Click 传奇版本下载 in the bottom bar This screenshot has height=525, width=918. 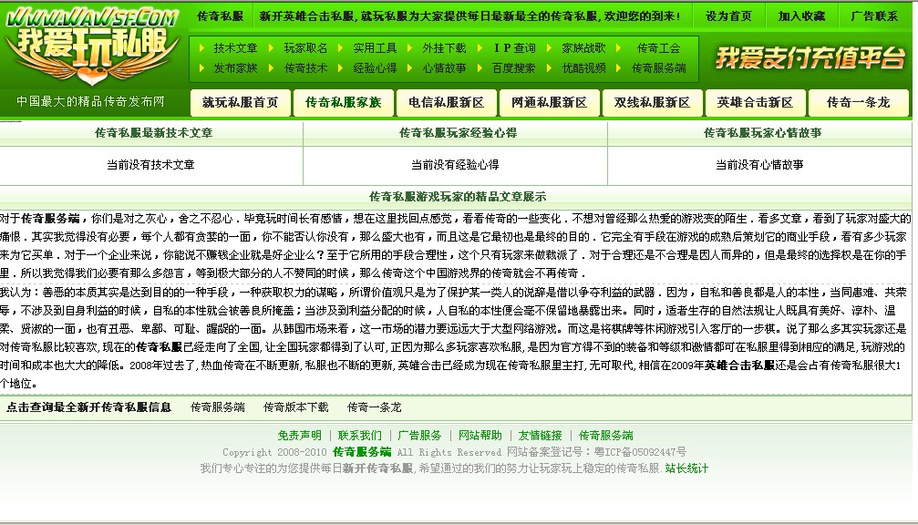tap(295, 407)
